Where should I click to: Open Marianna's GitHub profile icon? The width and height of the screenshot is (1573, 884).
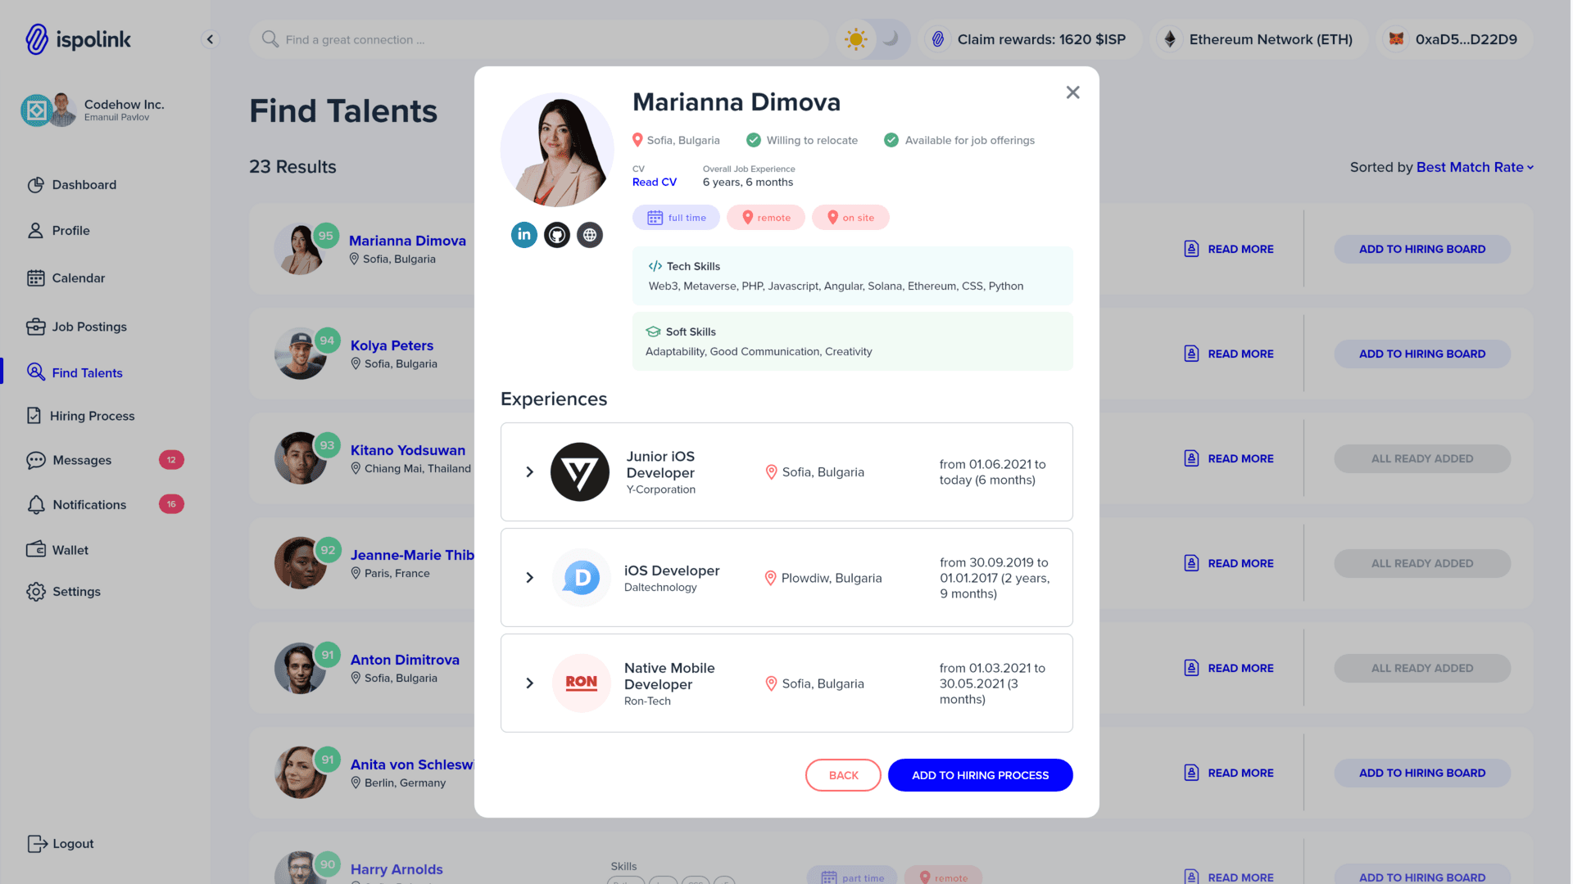[557, 235]
